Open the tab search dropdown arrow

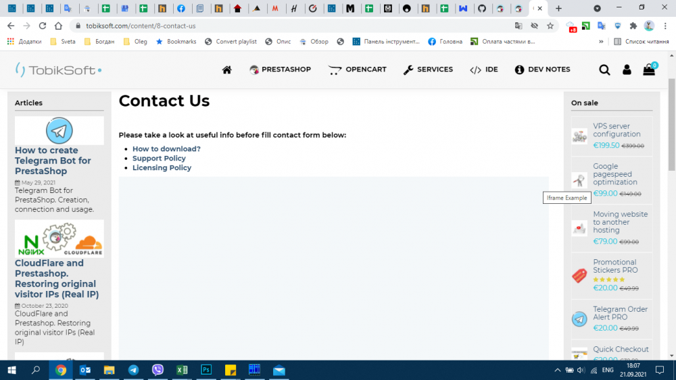pos(597,8)
